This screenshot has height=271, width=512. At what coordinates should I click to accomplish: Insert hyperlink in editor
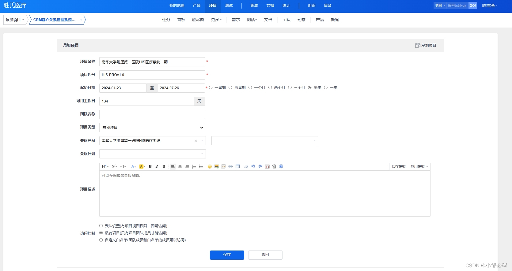click(x=230, y=166)
